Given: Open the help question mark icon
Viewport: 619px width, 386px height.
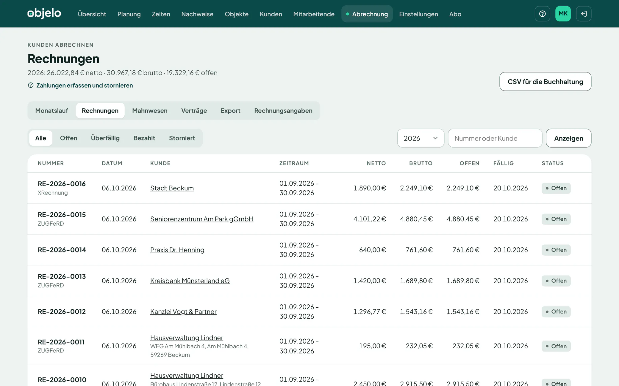Looking at the screenshot, I should tap(542, 14).
